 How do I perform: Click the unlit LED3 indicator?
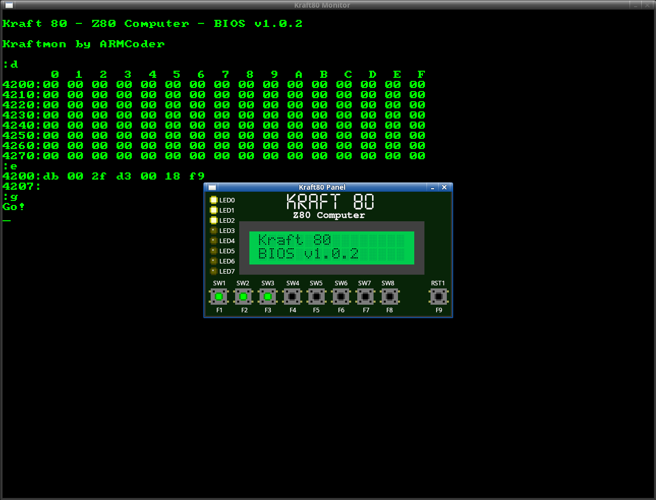214,230
